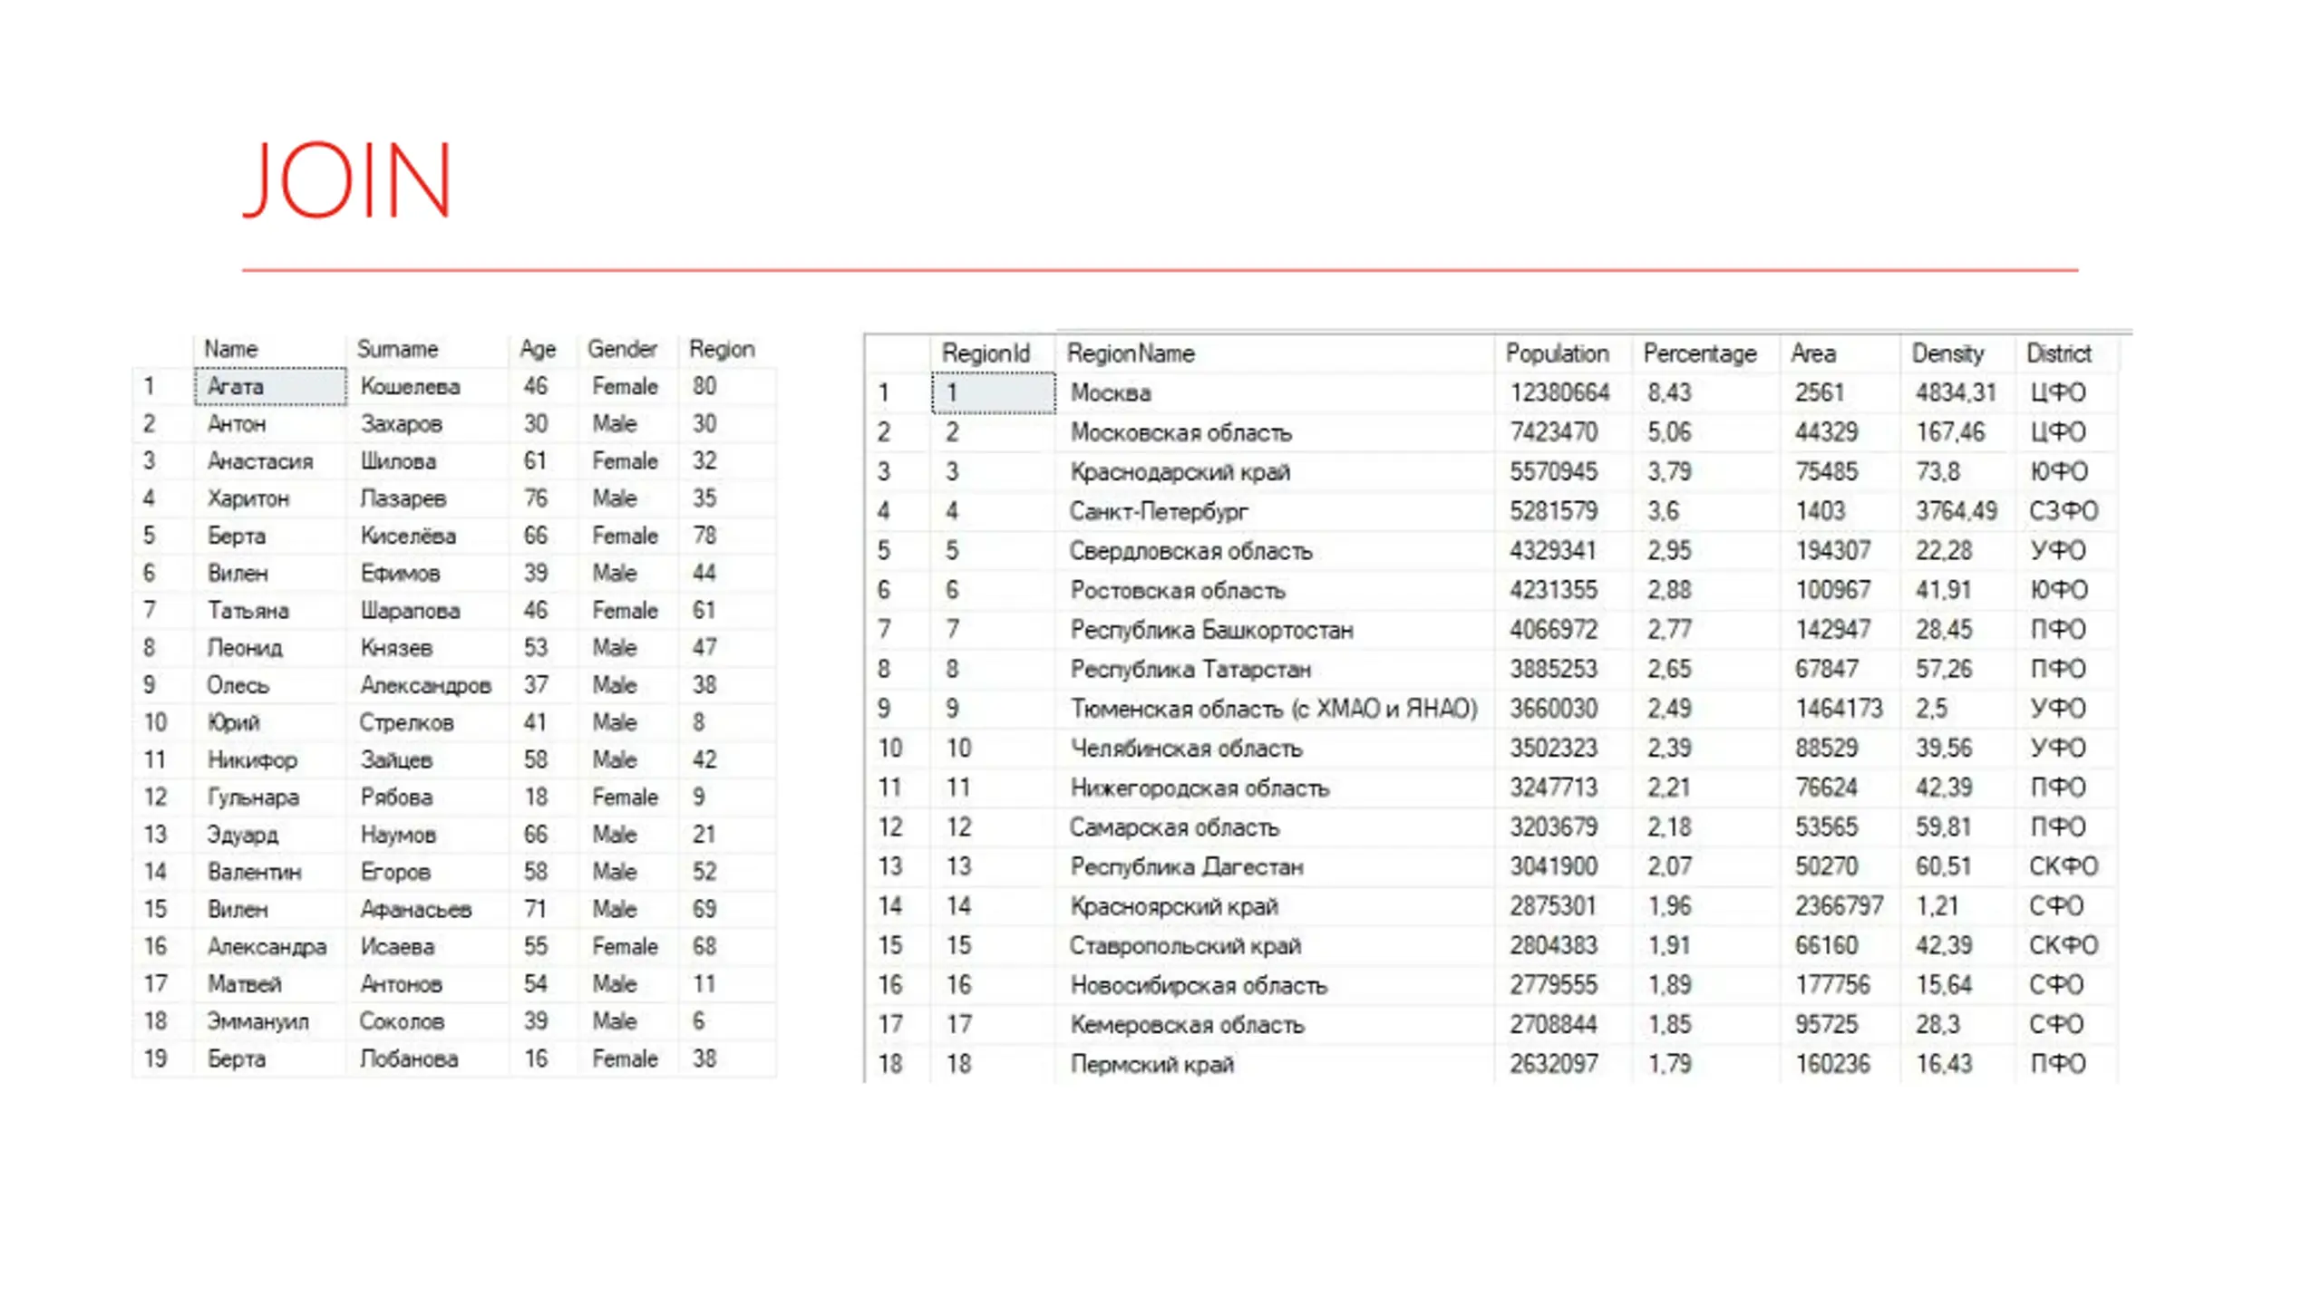This screenshot has height=1305, width=2321.
Task: Click the region name Республика Татарстан
Action: [x=1190, y=670]
